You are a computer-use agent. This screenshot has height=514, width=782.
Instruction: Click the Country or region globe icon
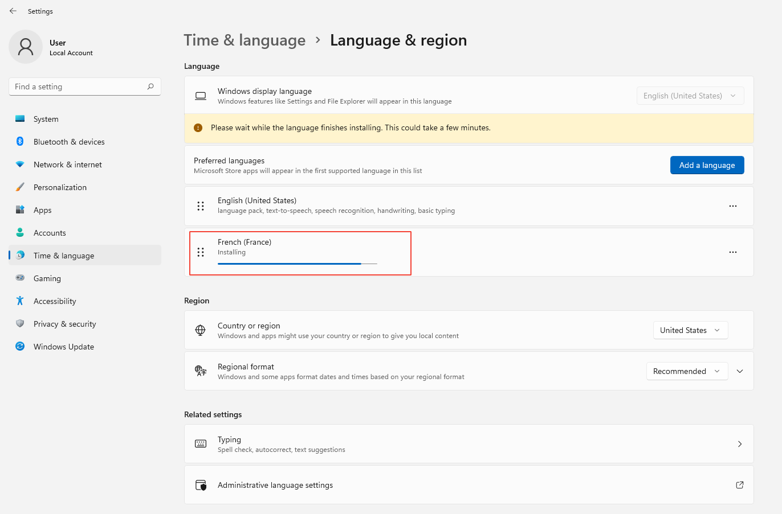tap(200, 330)
